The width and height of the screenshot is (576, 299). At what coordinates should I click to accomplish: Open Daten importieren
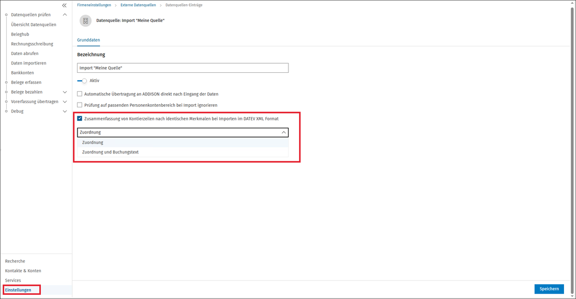29,63
